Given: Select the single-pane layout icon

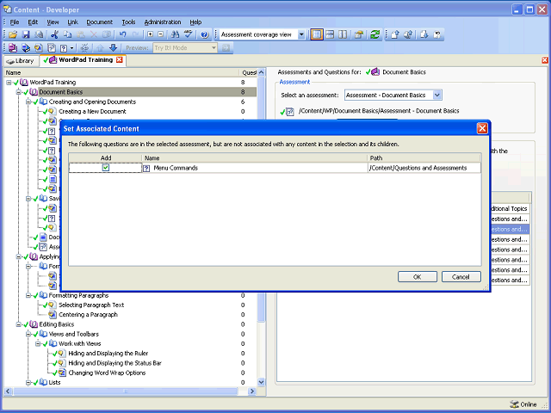Looking at the screenshot, I should point(317,34).
